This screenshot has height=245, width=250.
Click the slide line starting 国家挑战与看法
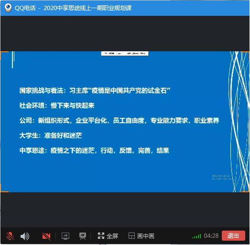pos(95,91)
